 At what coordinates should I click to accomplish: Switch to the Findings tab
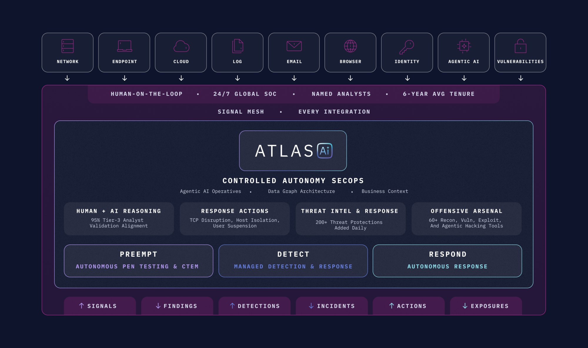[177, 306]
